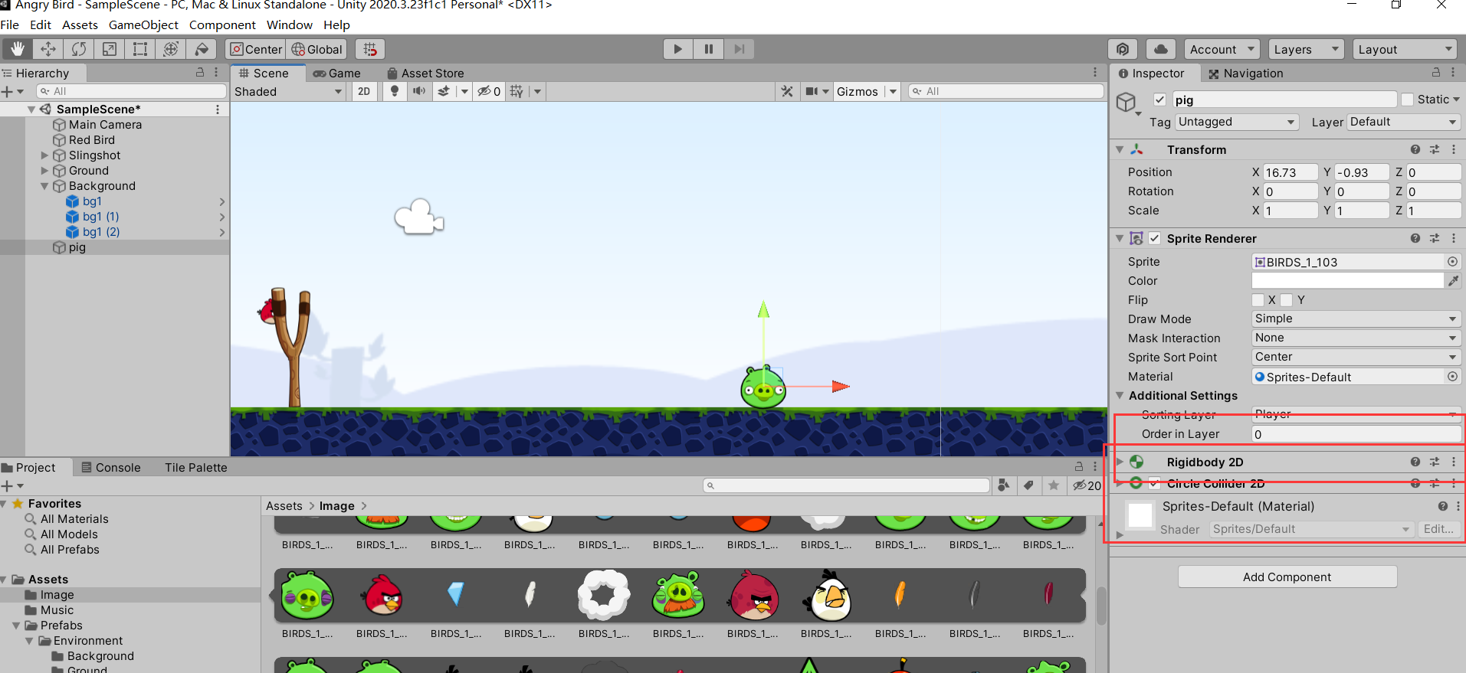Open Mask Interaction dropdown
Viewport: 1466px width, 673px height.
coord(1356,338)
